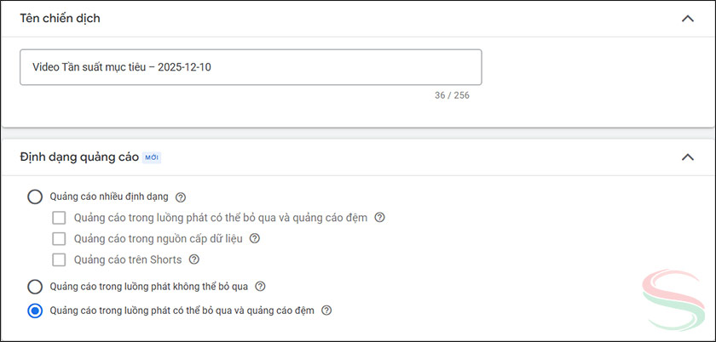716x342 pixels.
Task: Collapse the Định dạng quảng cáo section
Action: [x=688, y=157]
